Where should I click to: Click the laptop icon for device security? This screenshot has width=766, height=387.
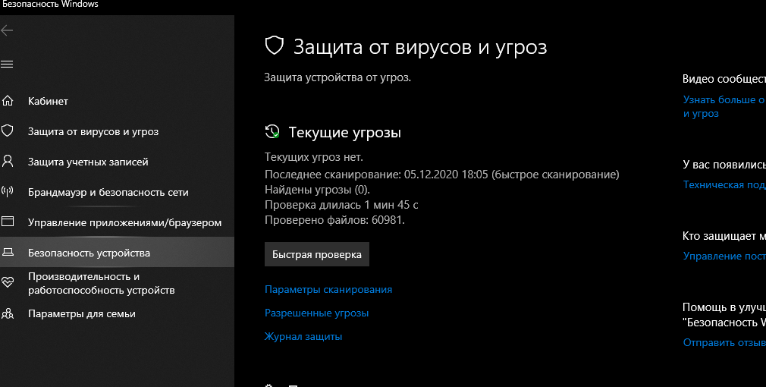click(x=8, y=253)
